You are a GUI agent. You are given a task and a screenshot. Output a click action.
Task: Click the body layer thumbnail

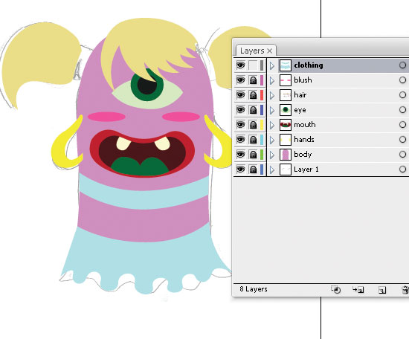point(286,155)
